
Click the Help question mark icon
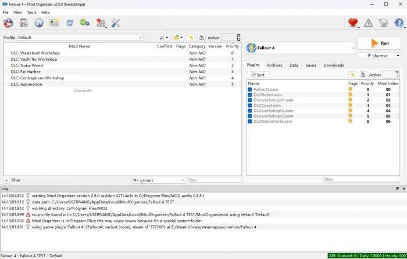399,23
